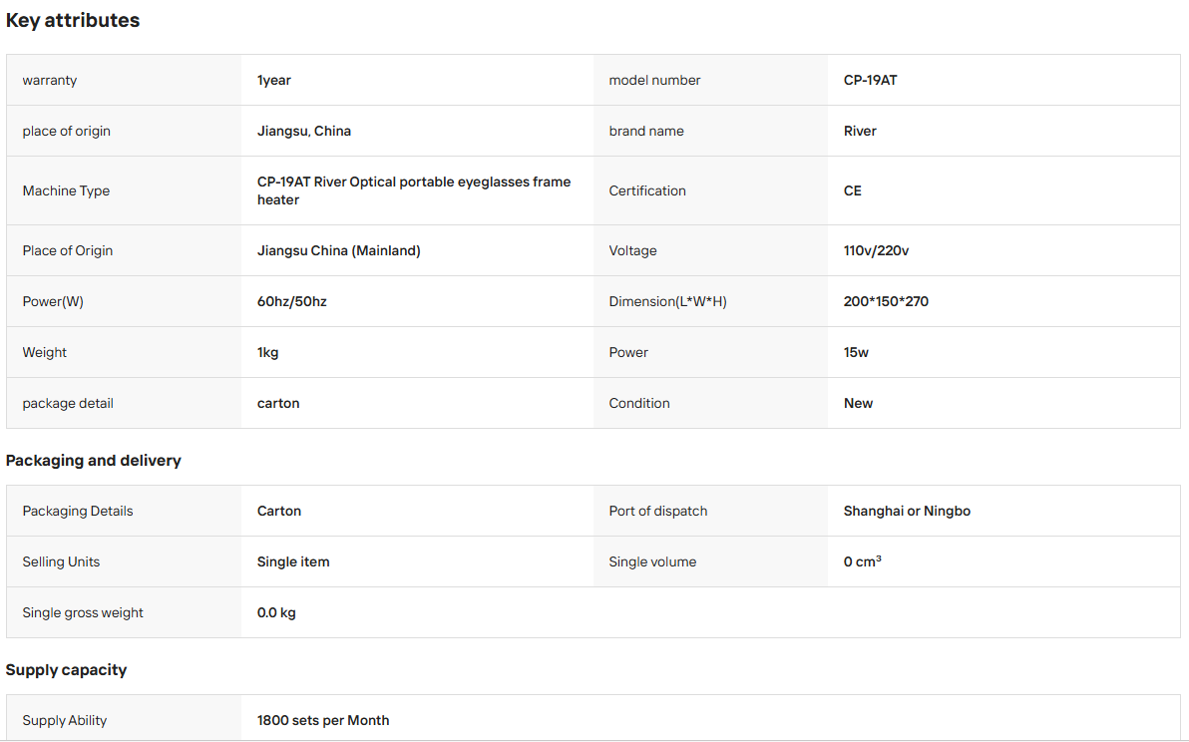Click the Jiangsu, China origin value
This screenshot has width=1189, height=742.
click(x=304, y=131)
